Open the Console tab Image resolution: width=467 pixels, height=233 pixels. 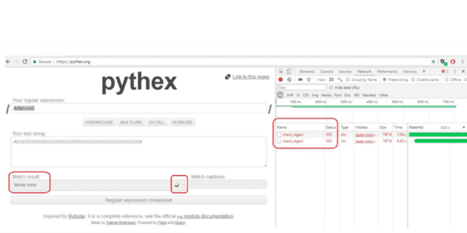pyautogui.click(x=327, y=71)
